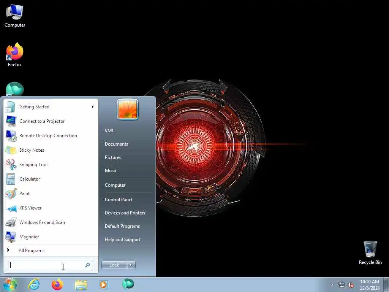This screenshot has width=389, height=292.
Task: Launch Firefox from the taskbar
Action: click(57, 284)
